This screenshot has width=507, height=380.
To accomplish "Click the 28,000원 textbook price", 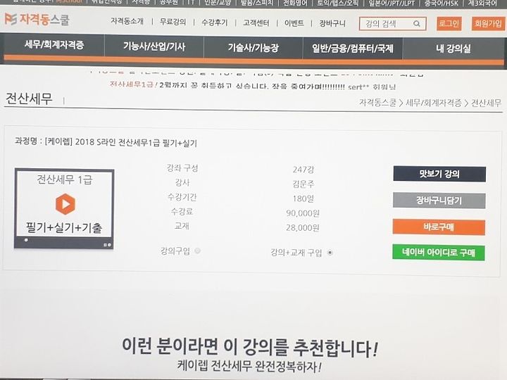I will pos(303,228).
